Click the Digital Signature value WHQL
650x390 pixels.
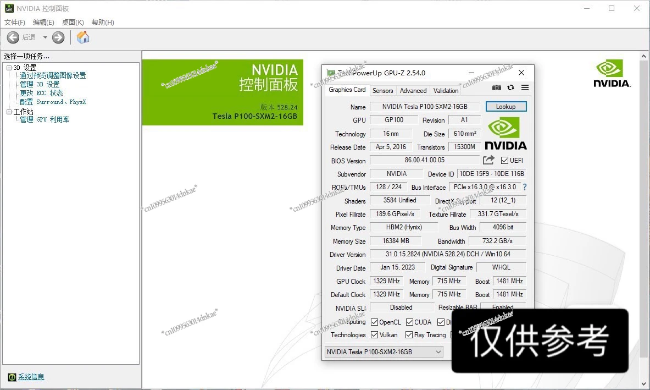501,267
